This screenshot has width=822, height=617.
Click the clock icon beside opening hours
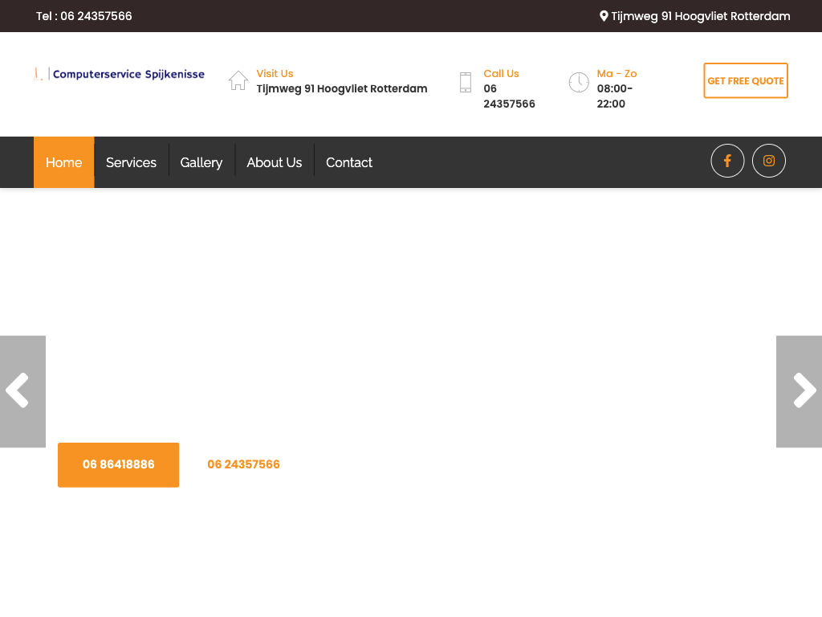[x=579, y=82]
